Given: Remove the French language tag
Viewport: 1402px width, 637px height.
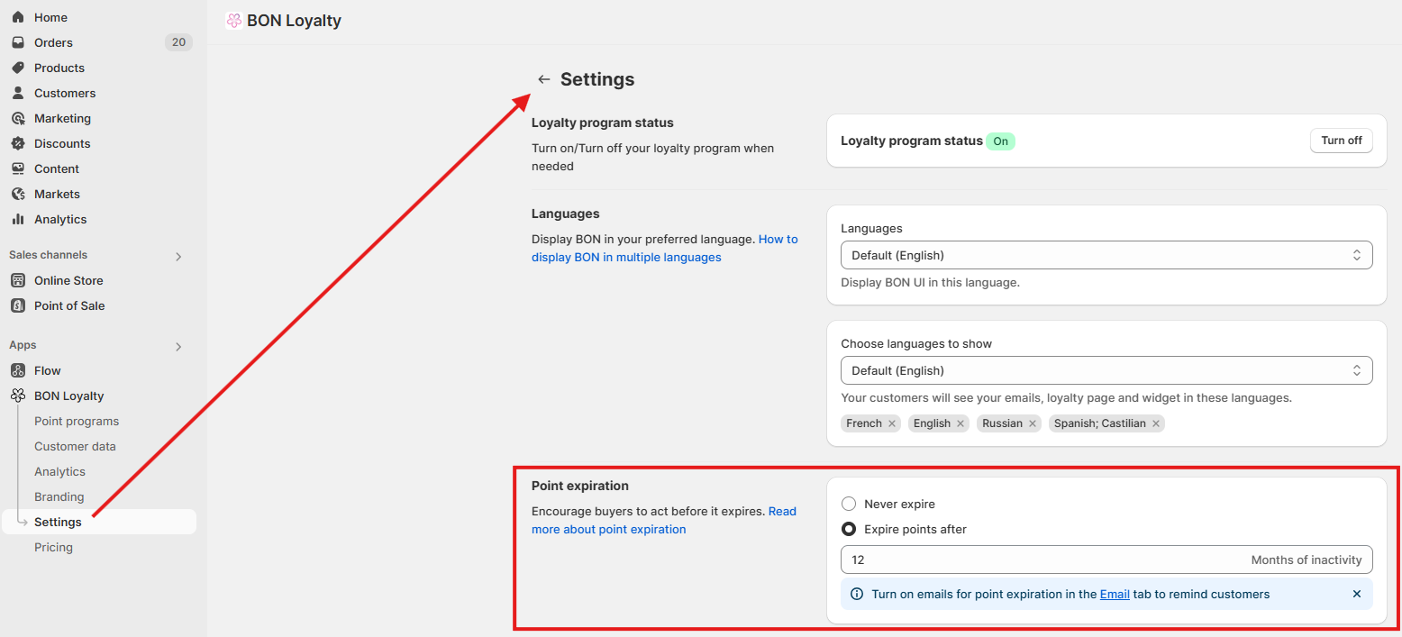Looking at the screenshot, I should [892, 423].
